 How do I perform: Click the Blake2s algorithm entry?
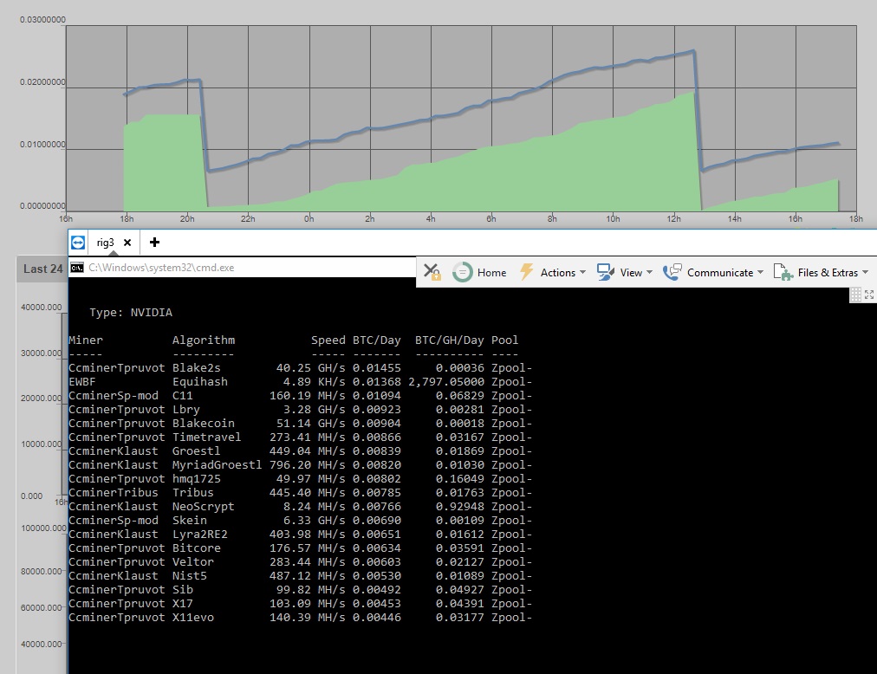[x=197, y=368]
